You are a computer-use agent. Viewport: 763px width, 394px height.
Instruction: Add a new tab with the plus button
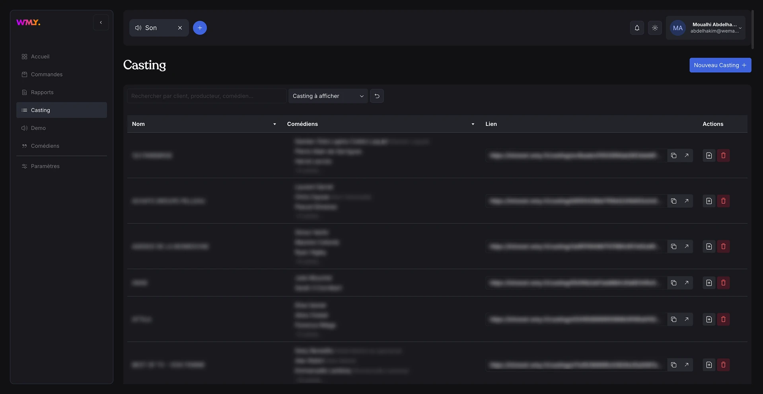(x=200, y=28)
